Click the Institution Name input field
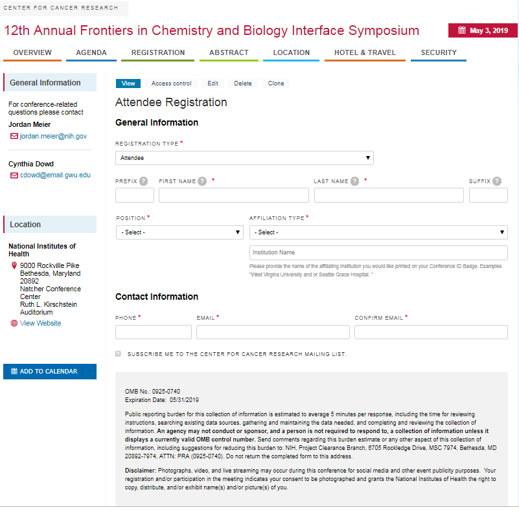This screenshot has height=525, width=519. click(378, 252)
